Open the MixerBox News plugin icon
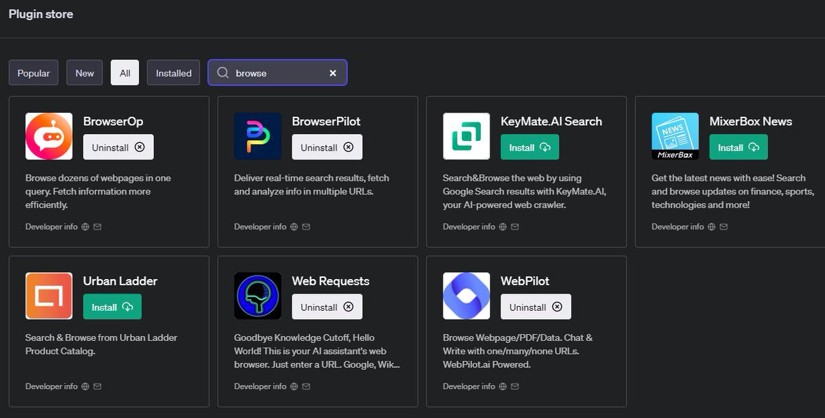Viewport: 825px width, 418px height. (674, 135)
